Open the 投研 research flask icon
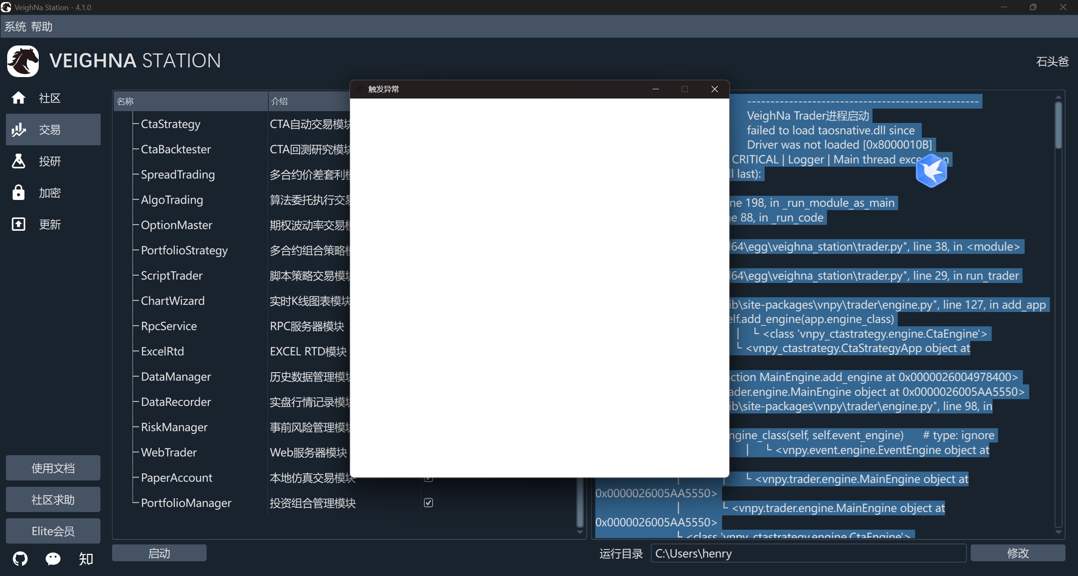1078x576 pixels. point(19,161)
